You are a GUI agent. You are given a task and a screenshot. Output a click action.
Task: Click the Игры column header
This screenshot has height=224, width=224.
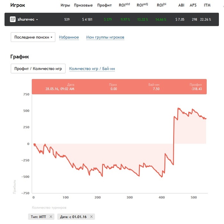(x=65, y=5)
